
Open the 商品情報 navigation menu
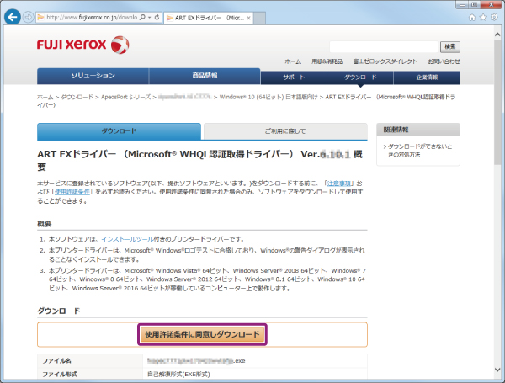pyautogui.click(x=205, y=77)
